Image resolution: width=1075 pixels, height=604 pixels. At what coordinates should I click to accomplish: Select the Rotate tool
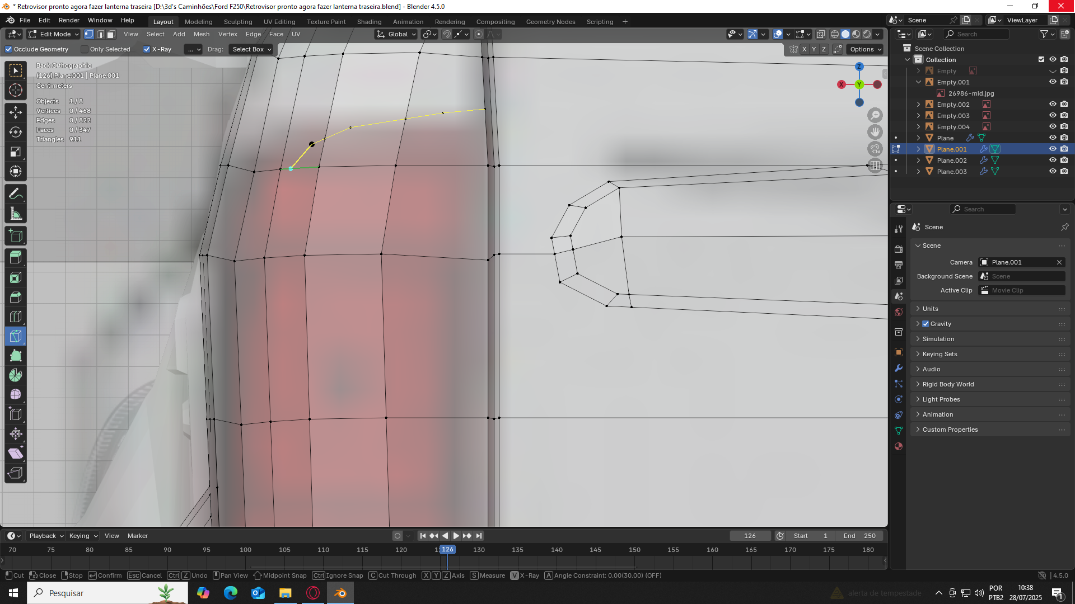click(x=16, y=132)
